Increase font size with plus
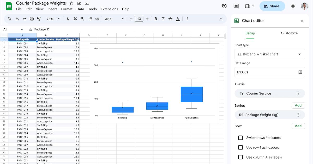The height and width of the screenshot is (164, 313). click(147, 19)
